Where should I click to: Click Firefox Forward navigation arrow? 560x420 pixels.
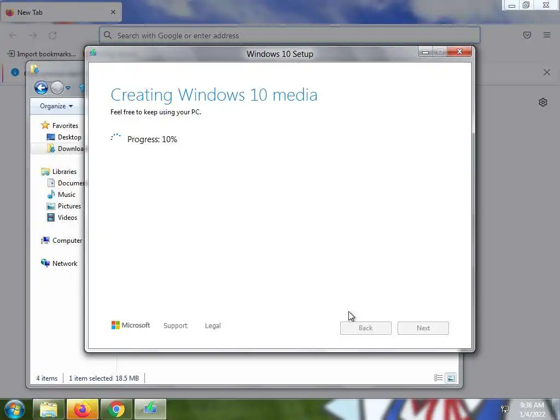click(x=33, y=35)
